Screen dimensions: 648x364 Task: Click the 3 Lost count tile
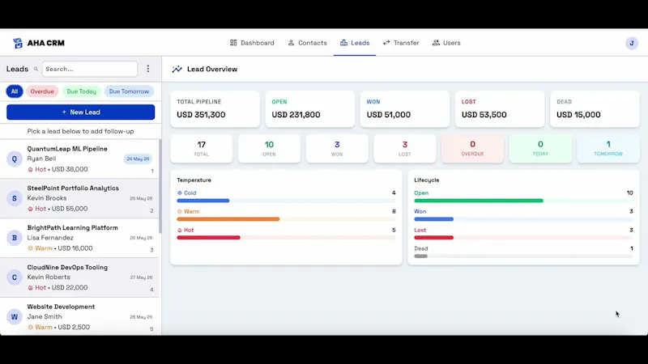tap(404, 149)
